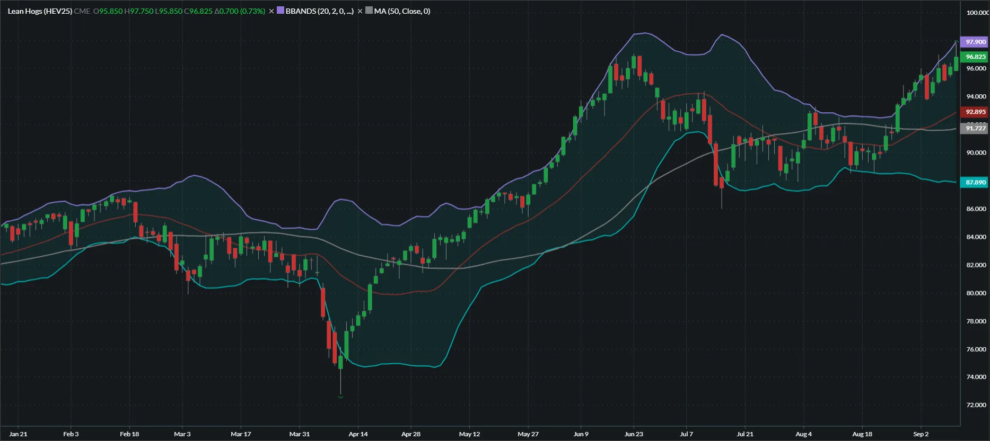Open the MA (50, Close, 0) indicator settings

pyautogui.click(x=402, y=11)
